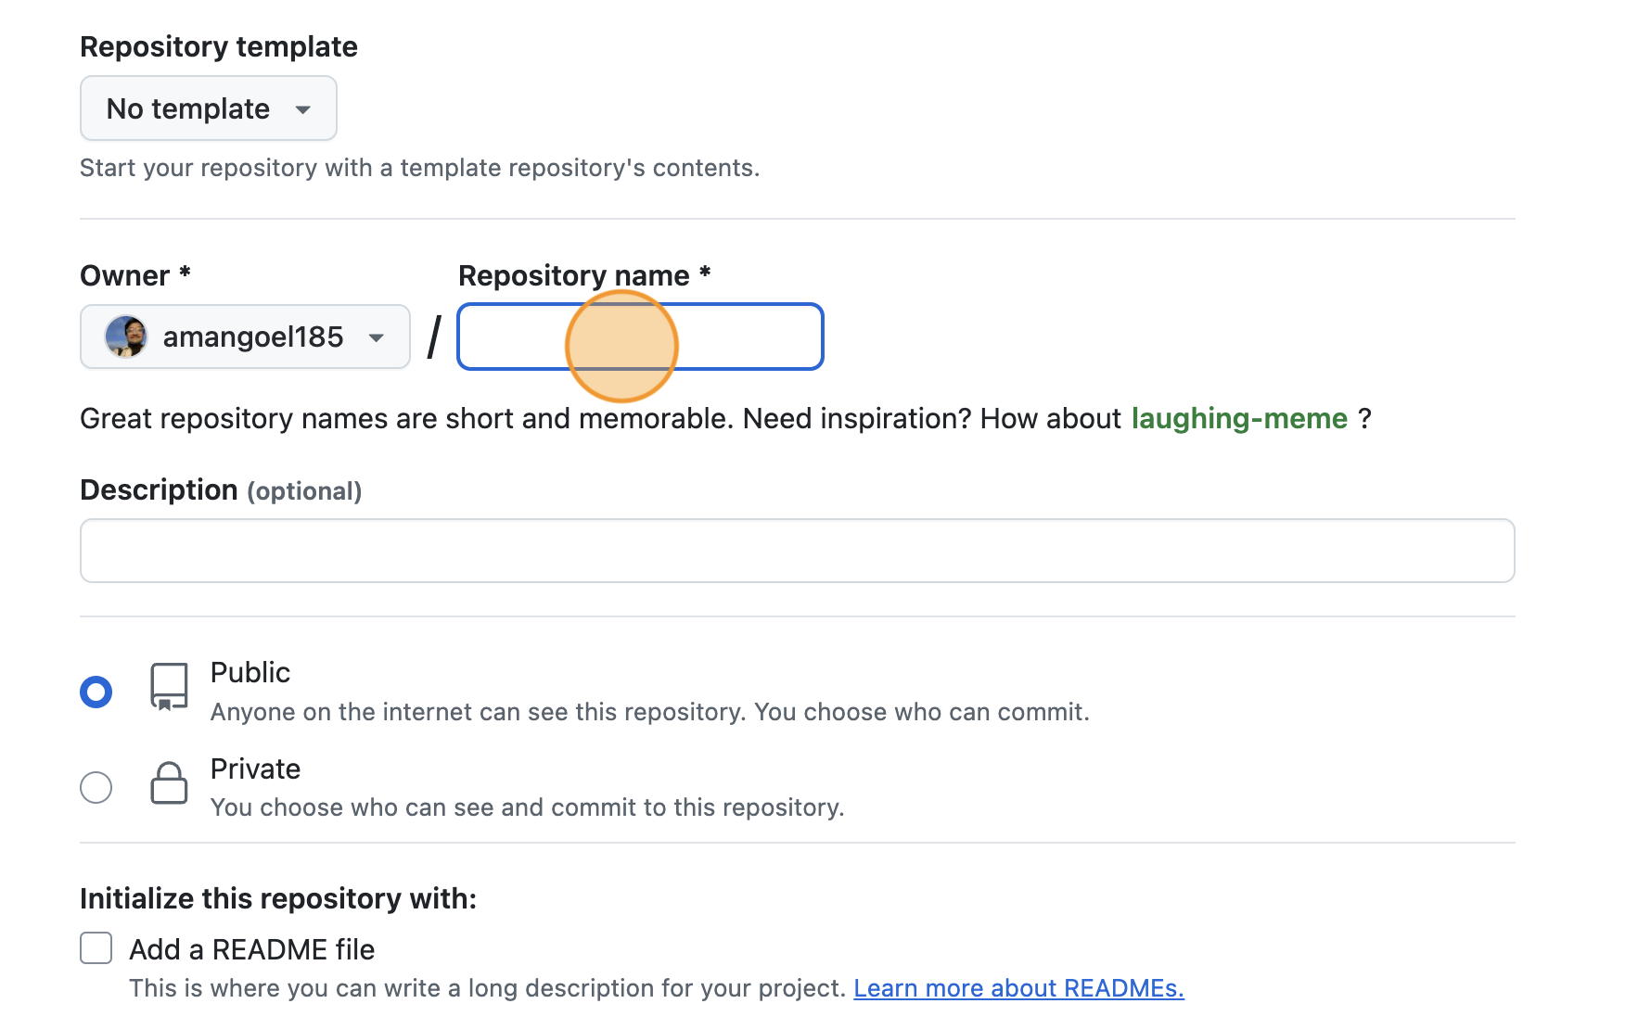Open the repository owner selector
Screen dimensions: 1651x1029
(x=244, y=337)
